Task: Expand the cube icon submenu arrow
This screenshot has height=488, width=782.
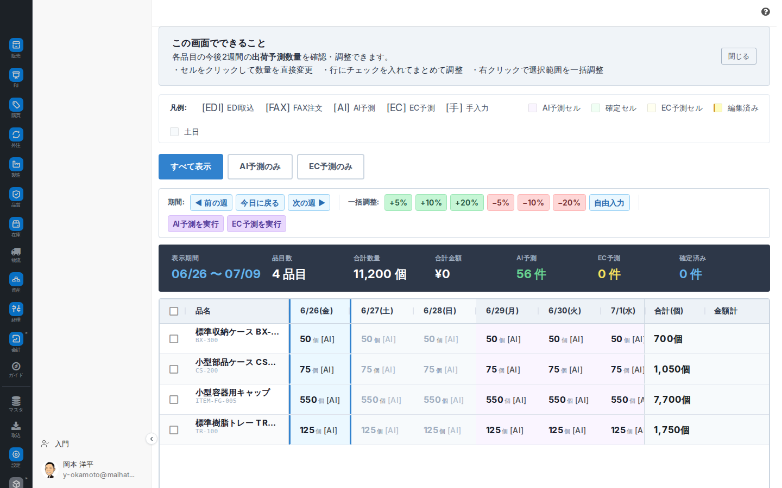Action: pyautogui.click(x=26, y=479)
